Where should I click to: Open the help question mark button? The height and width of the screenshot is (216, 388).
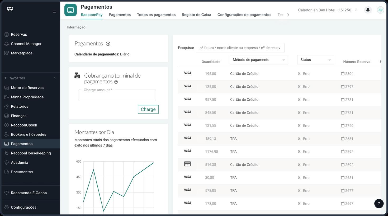379,203
